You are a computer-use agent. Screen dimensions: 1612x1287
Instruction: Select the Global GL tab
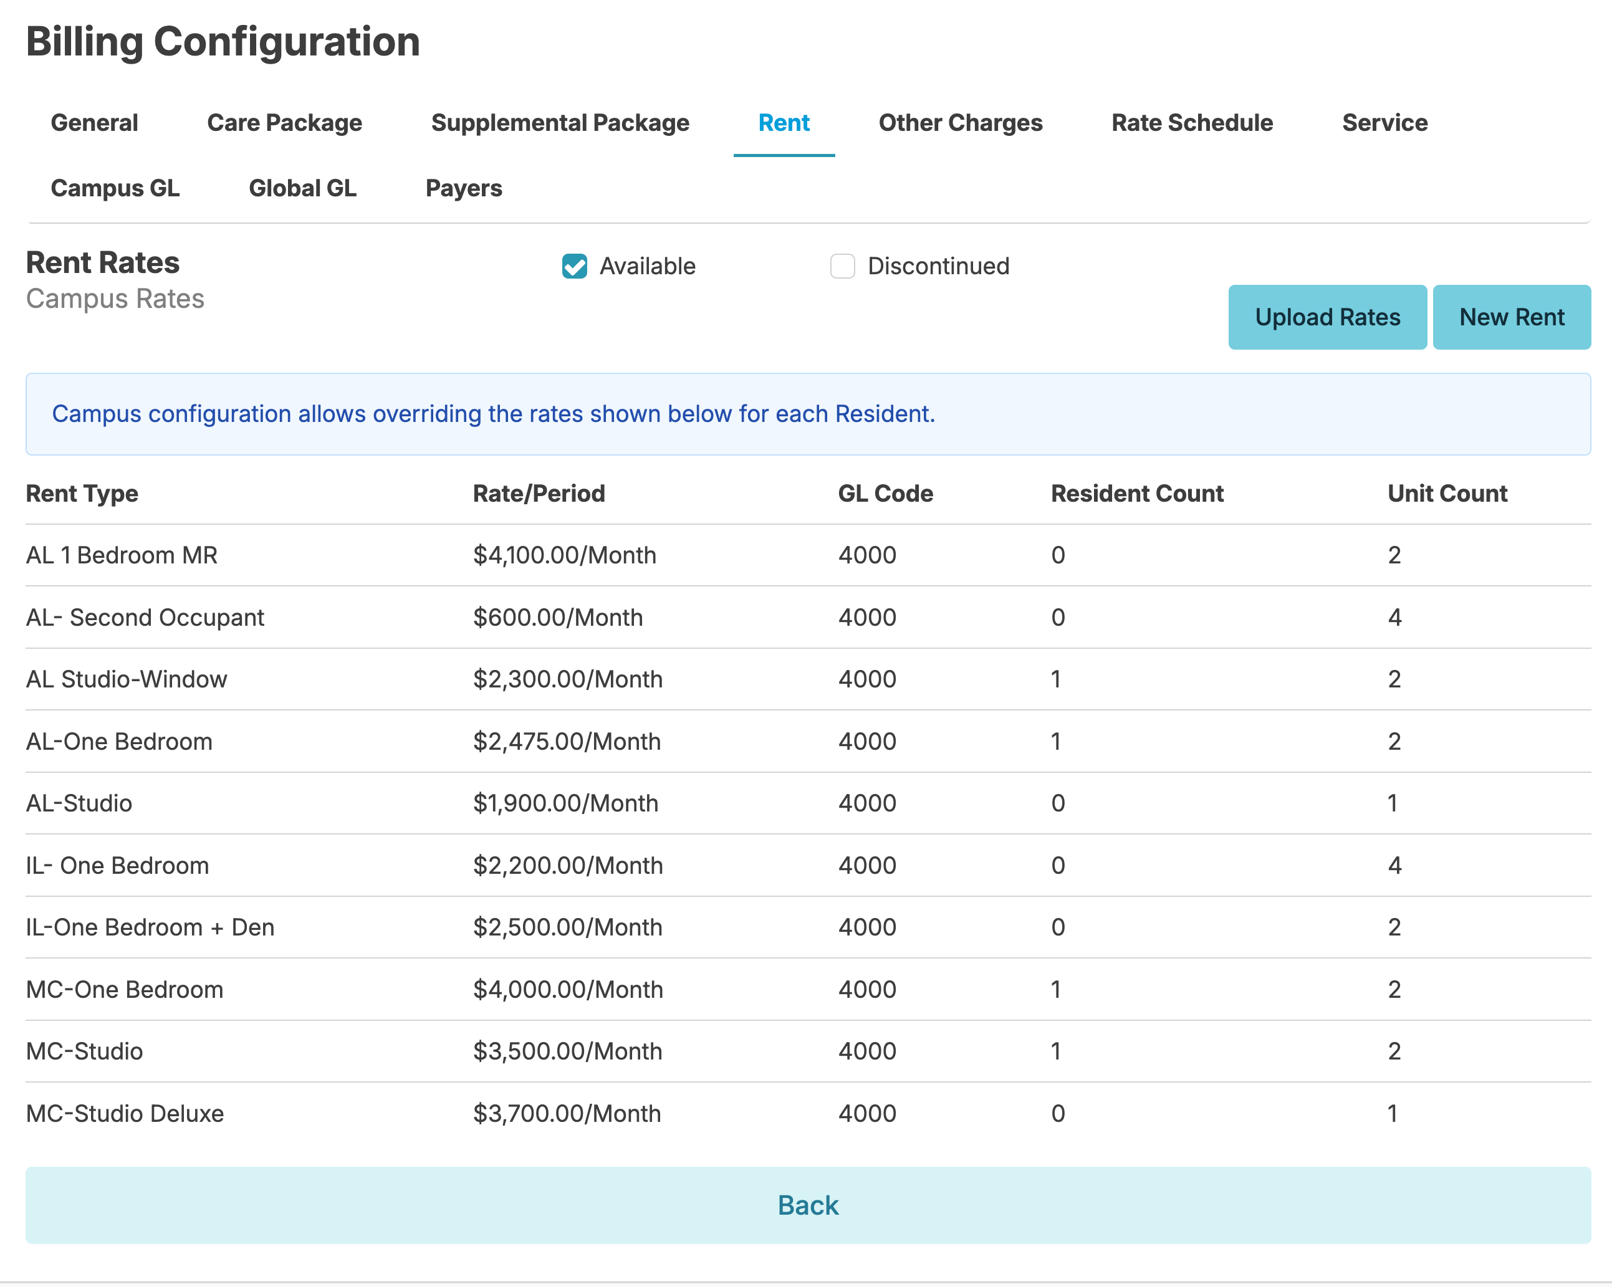tap(302, 188)
